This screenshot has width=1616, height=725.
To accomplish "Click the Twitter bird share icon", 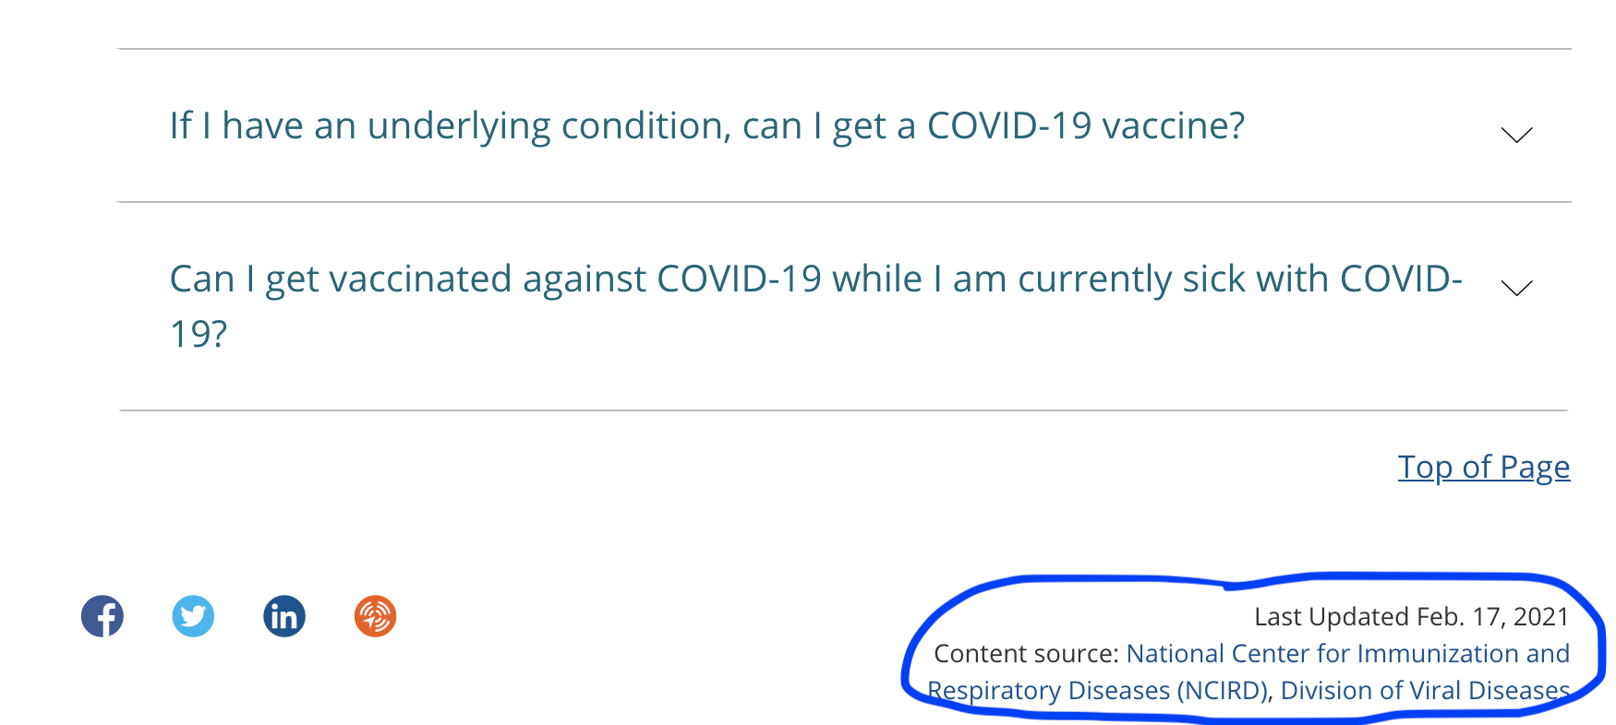I will pos(193,616).
